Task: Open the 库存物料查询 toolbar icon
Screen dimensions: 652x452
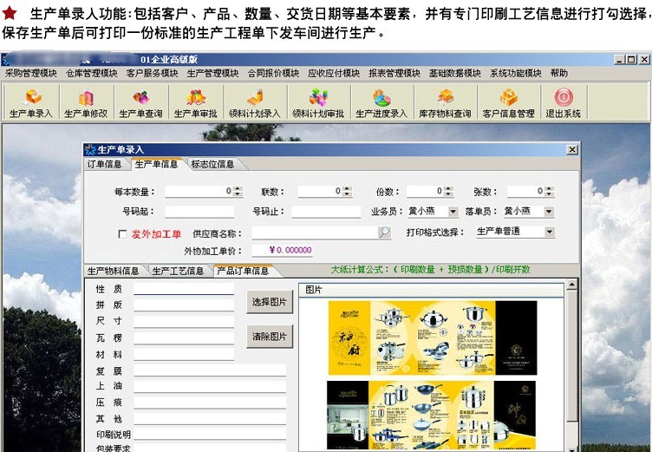Action: [445, 102]
